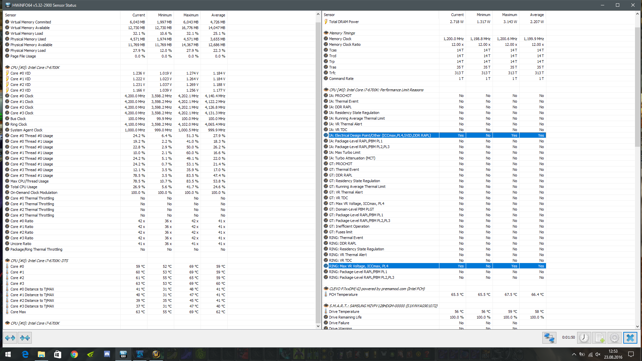642x361 pixels.
Task: Click left panel Maximum column header
Action: (x=187, y=15)
